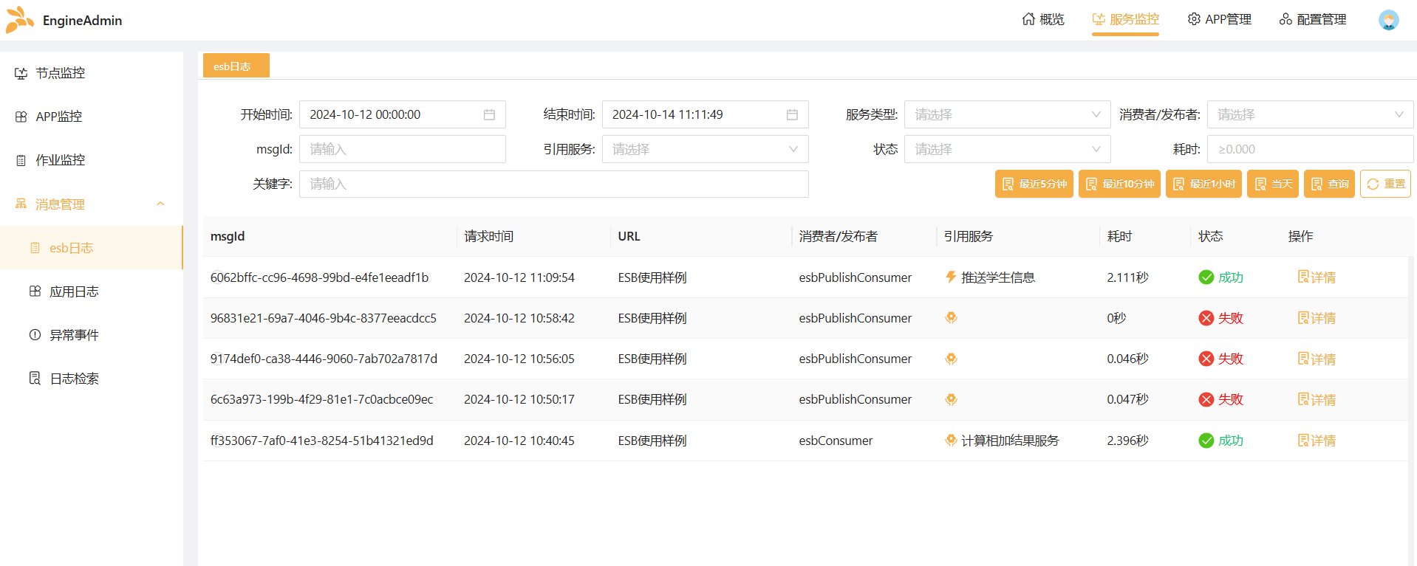Select esb日志 in the sidebar

92,248
